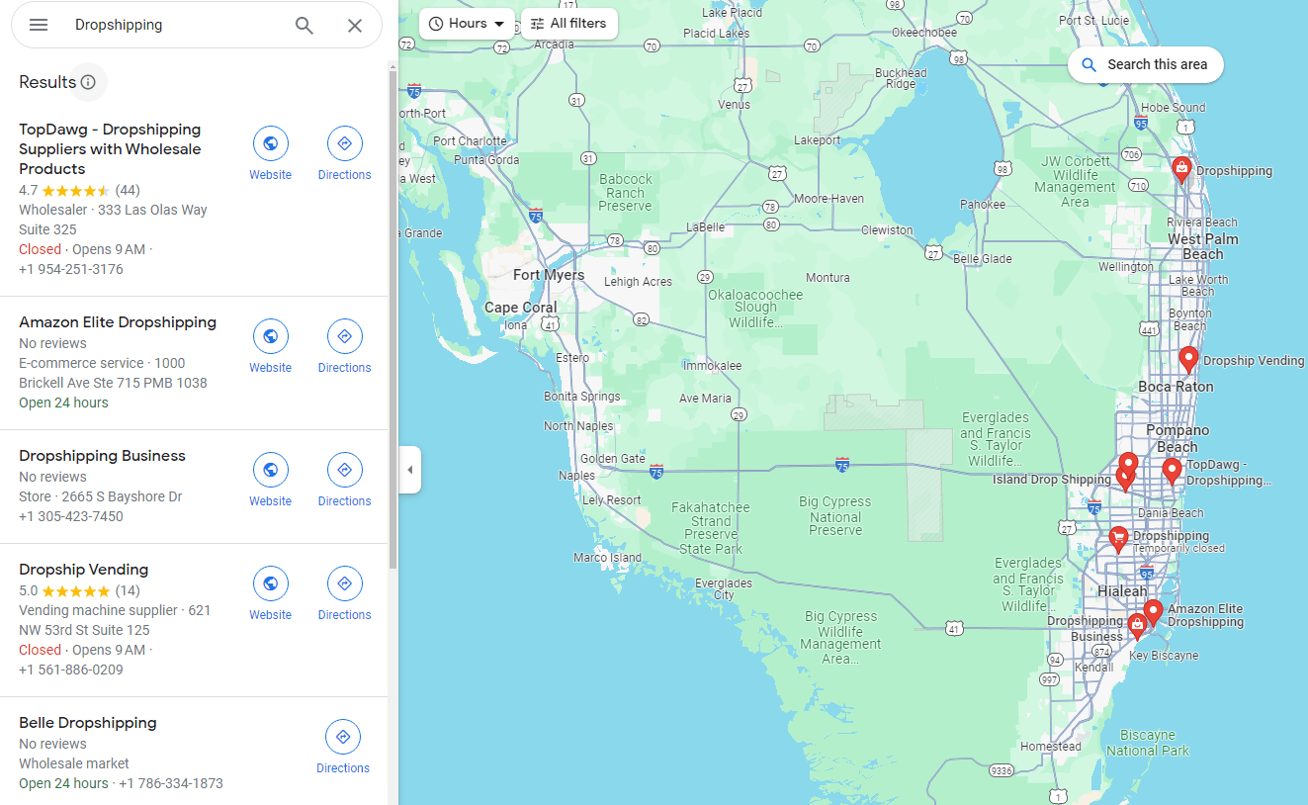The height and width of the screenshot is (805, 1308).
Task: Open the Hours filter dropdown
Action: tap(467, 24)
